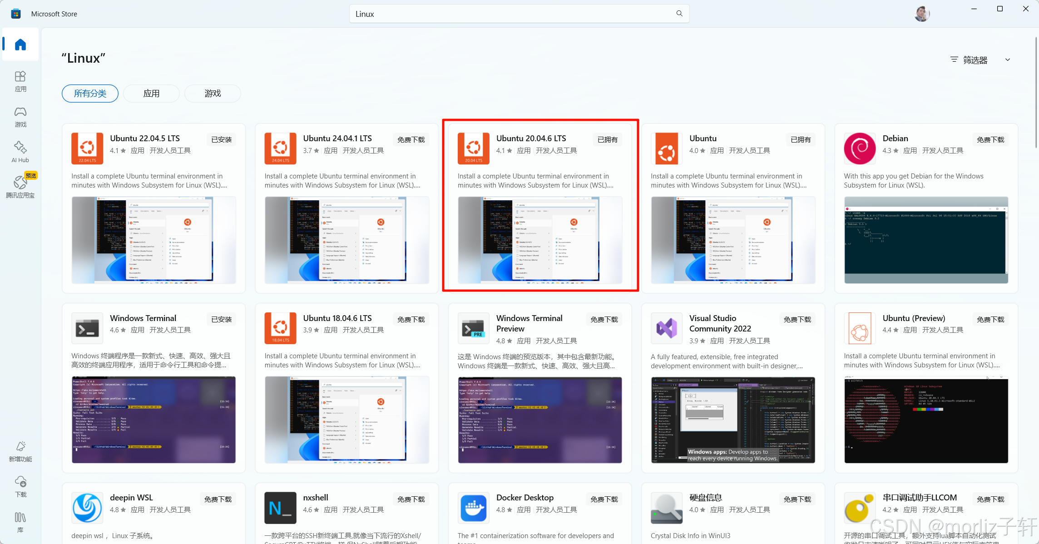Screen dimensions: 1039x544
Task: Click the Visual Studio Community 2022 title
Action: tap(720, 323)
